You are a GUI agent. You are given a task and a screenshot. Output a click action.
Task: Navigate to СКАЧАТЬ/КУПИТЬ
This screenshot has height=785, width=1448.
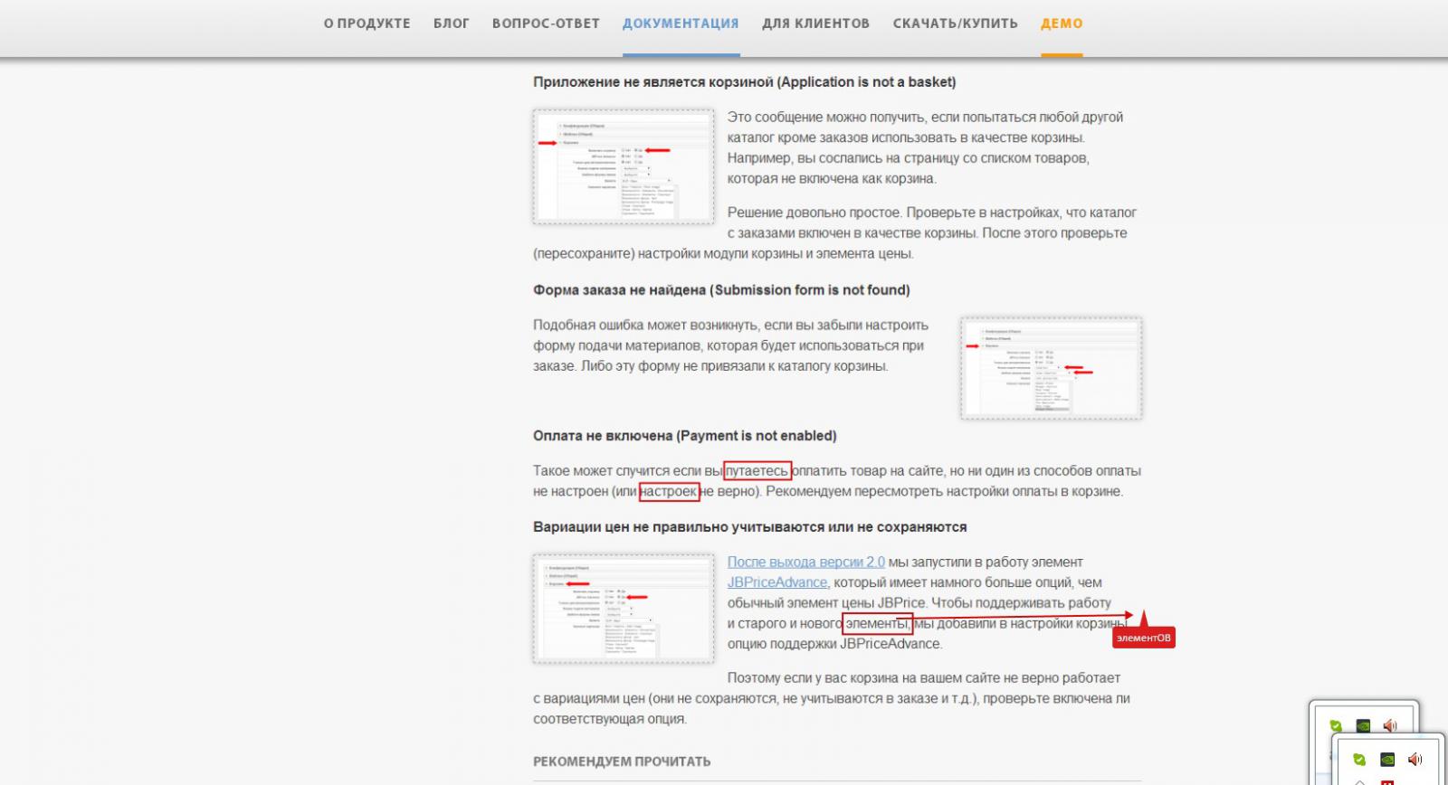pos(955,24)
